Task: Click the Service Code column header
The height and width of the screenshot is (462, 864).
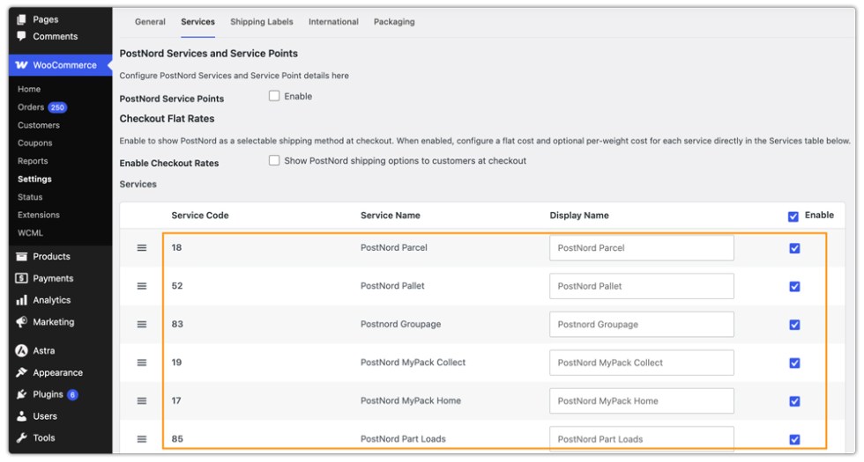Action: [200, 216]
